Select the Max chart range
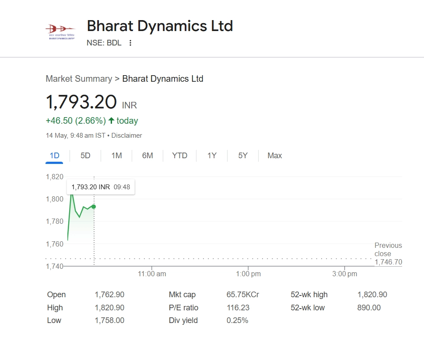424x337 pixels. click(274, 156)
